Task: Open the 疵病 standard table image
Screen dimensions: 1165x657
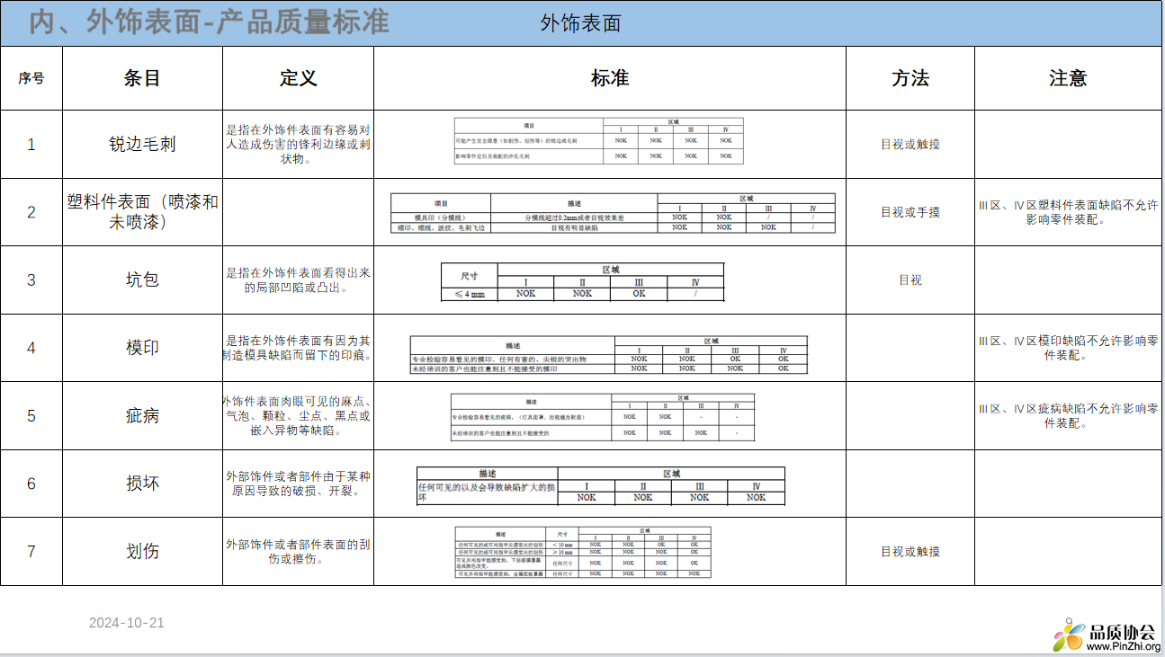Action: 602,417
